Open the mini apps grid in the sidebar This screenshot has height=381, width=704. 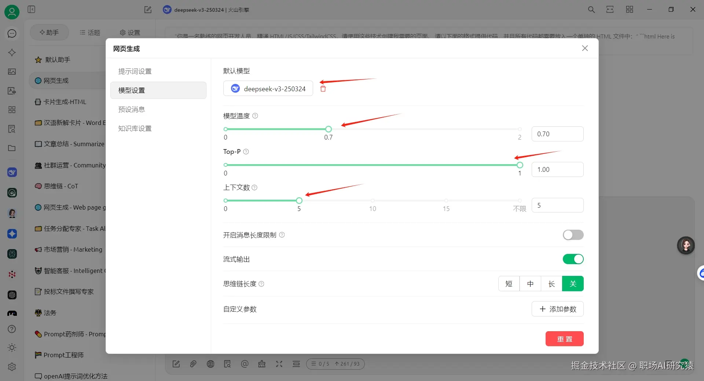tap(12, 110)
